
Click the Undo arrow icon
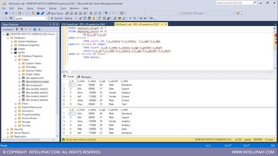[106, 13]
